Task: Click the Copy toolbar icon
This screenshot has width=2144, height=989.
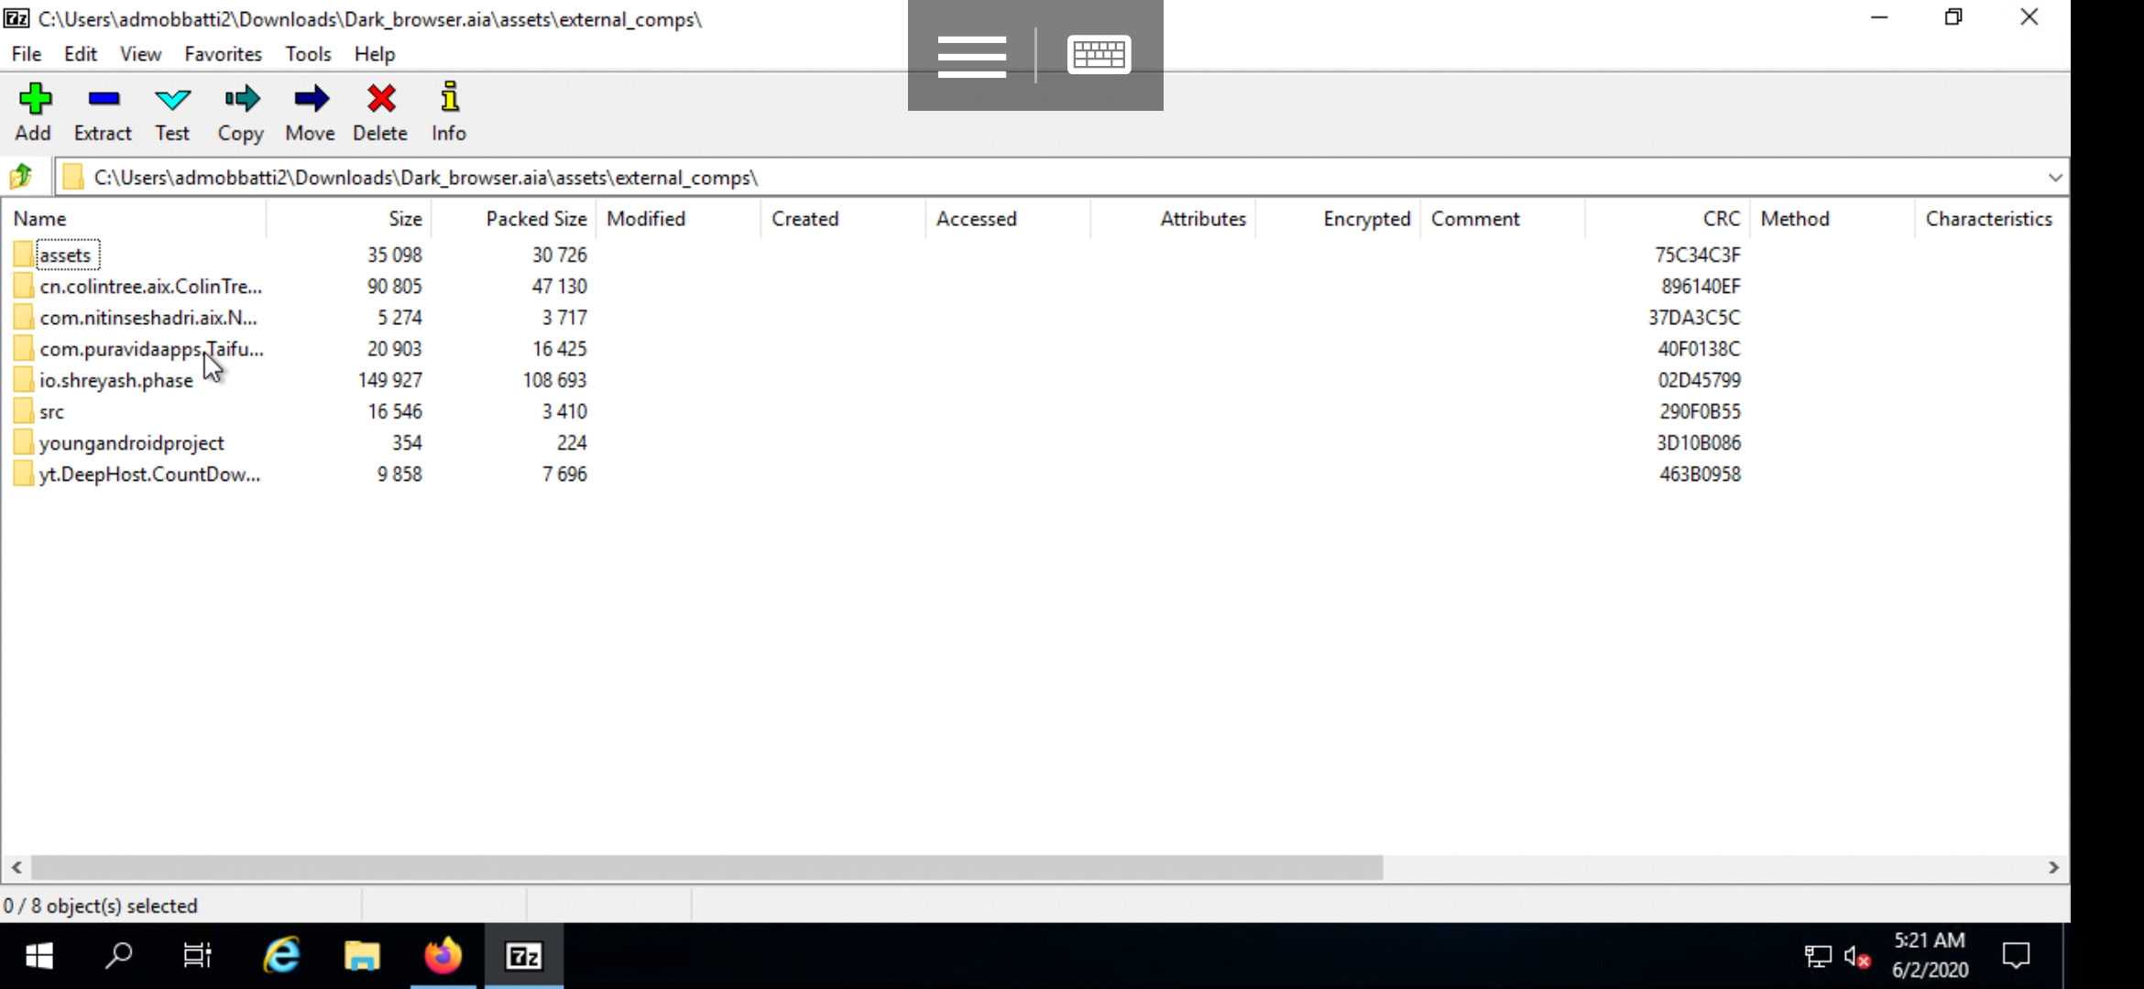Action: 242,98
